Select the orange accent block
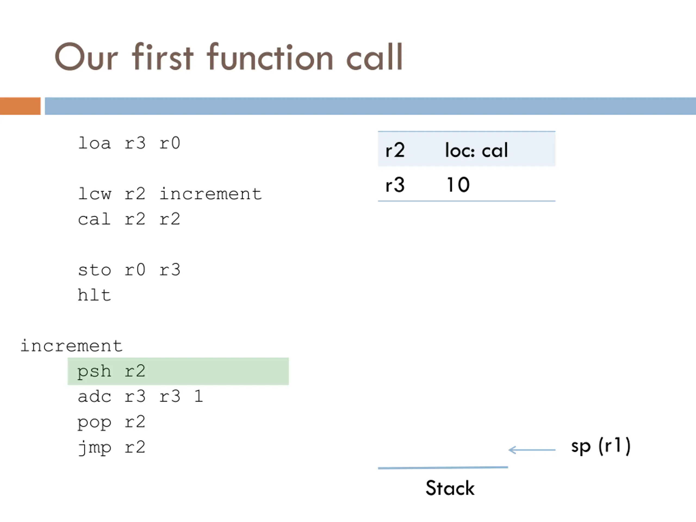 click(20, 106)
